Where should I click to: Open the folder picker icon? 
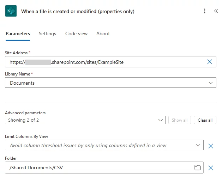[198, 168]
